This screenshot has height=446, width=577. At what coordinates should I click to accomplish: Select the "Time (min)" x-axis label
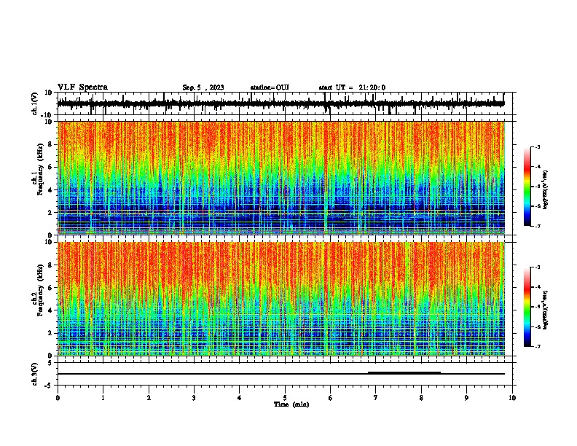tap(291, 404)
